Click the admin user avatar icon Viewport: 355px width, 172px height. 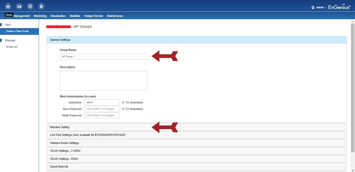313,7
